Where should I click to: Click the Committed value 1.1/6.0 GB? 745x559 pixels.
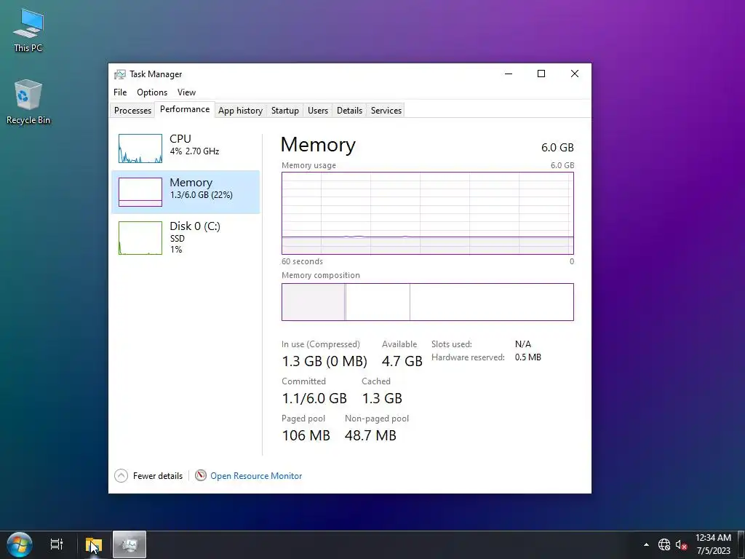(x=314, y=398)
